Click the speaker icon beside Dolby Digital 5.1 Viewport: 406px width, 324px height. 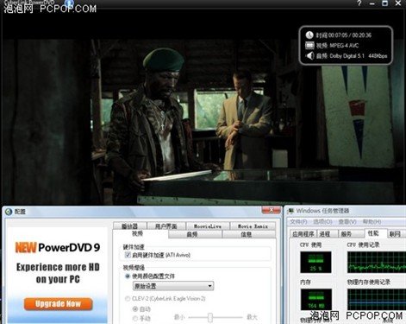[309, 55]
